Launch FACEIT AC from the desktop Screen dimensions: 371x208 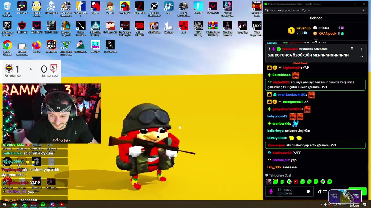pyautogui.click(x=22, y=27)
